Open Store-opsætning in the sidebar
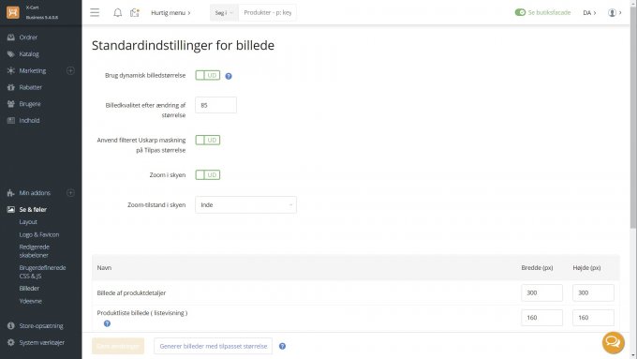This screenshot has width=637, height=359. (40, 326)
